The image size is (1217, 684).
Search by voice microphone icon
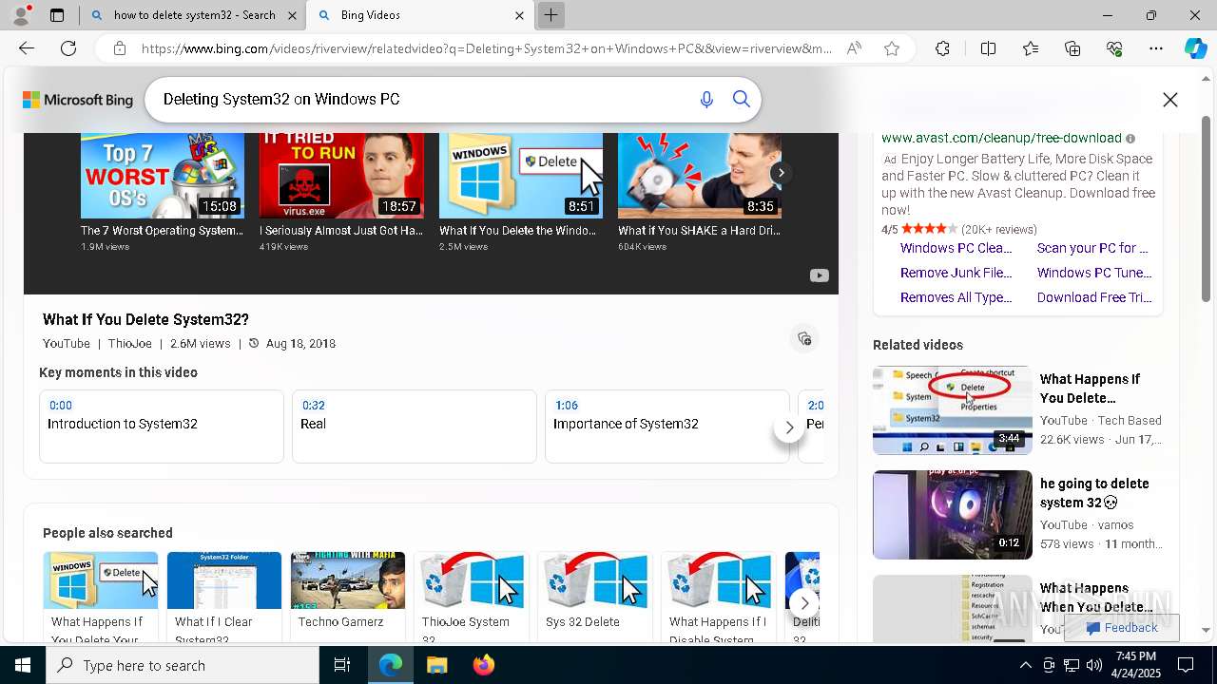(706, 100)
